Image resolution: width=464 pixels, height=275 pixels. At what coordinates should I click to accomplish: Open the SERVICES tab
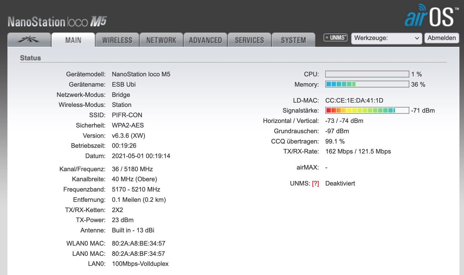click(x=249, y=40)
